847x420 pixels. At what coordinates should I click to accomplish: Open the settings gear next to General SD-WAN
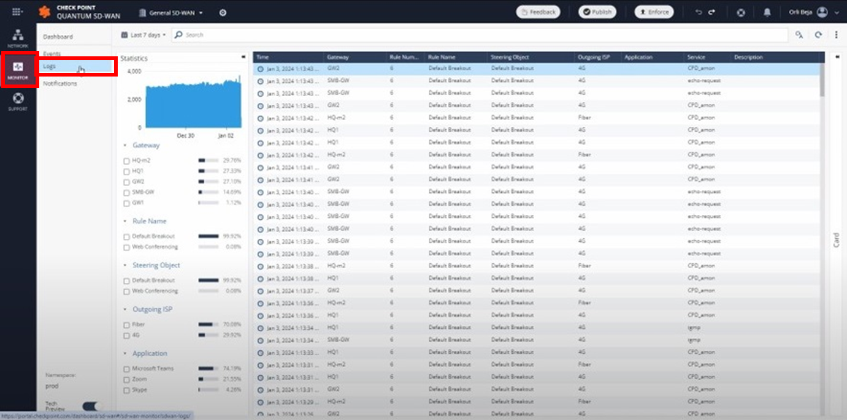(x=223, y=12)
